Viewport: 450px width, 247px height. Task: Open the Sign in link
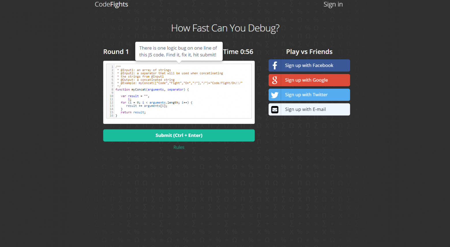(333, 4)
